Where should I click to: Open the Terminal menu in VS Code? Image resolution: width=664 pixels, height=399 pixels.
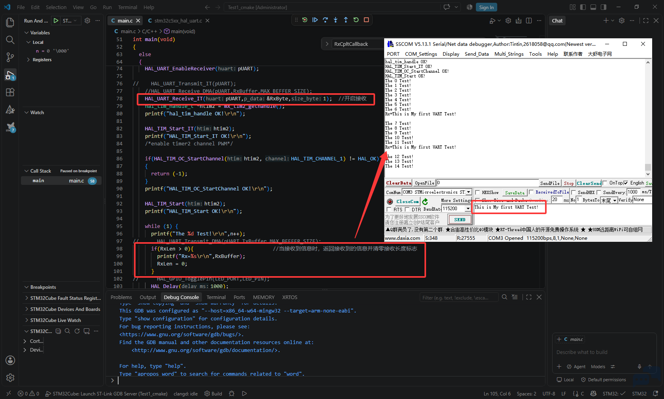(127, 7)
